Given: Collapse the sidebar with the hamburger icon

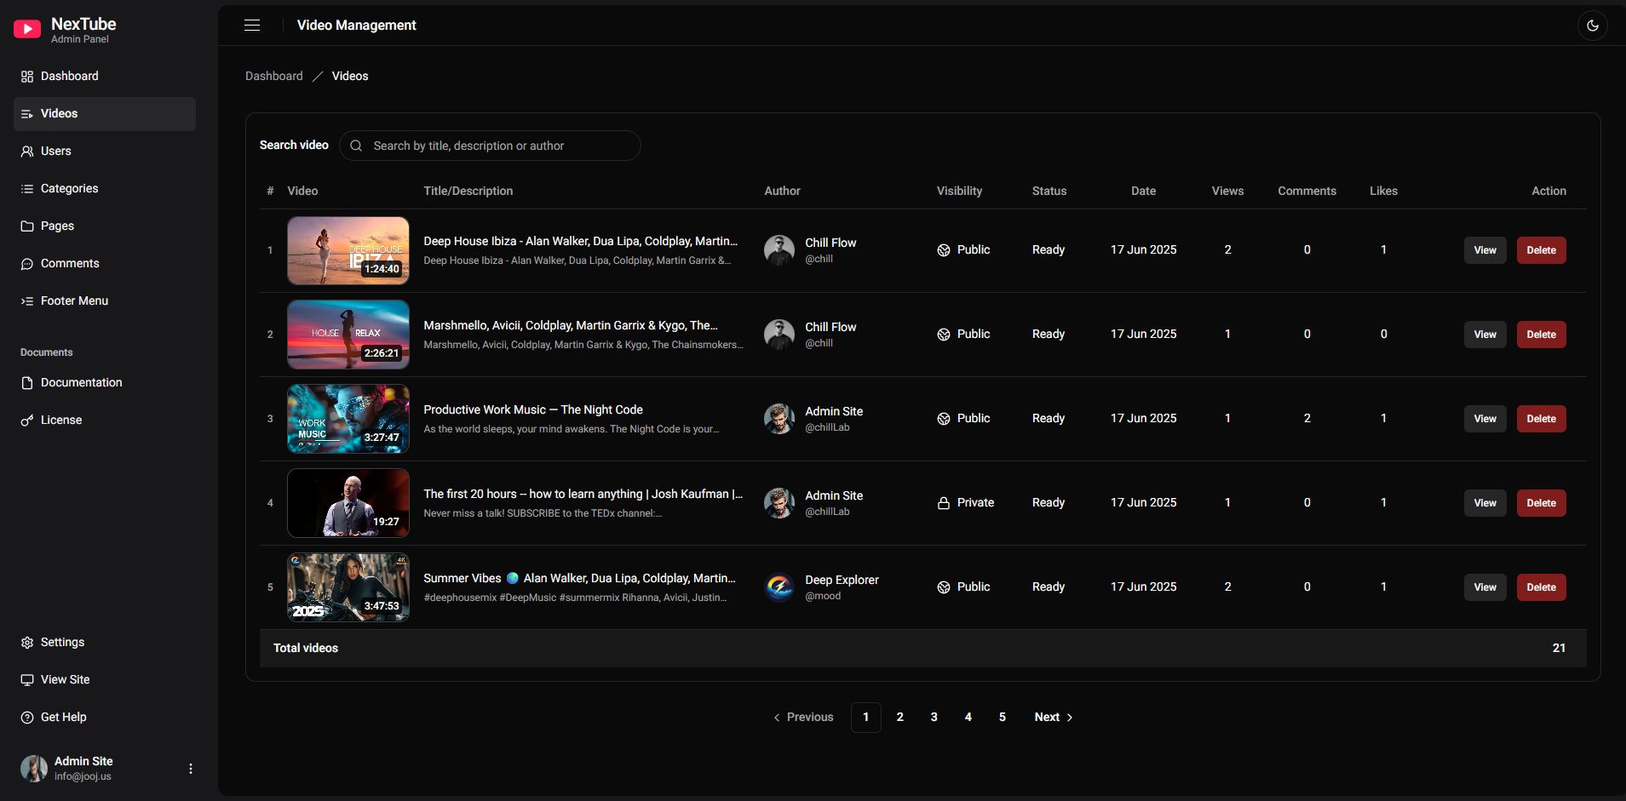Looking at the screenshot, I should (252, 26).
